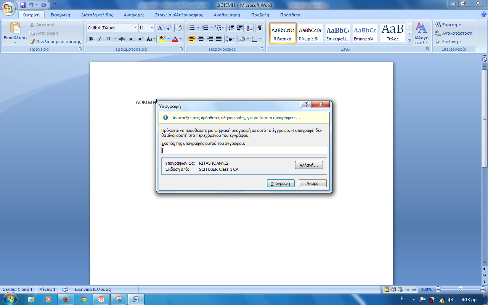
Task: Open the Αλλαγή στυλ change styles menu
Action: [421, 34]
